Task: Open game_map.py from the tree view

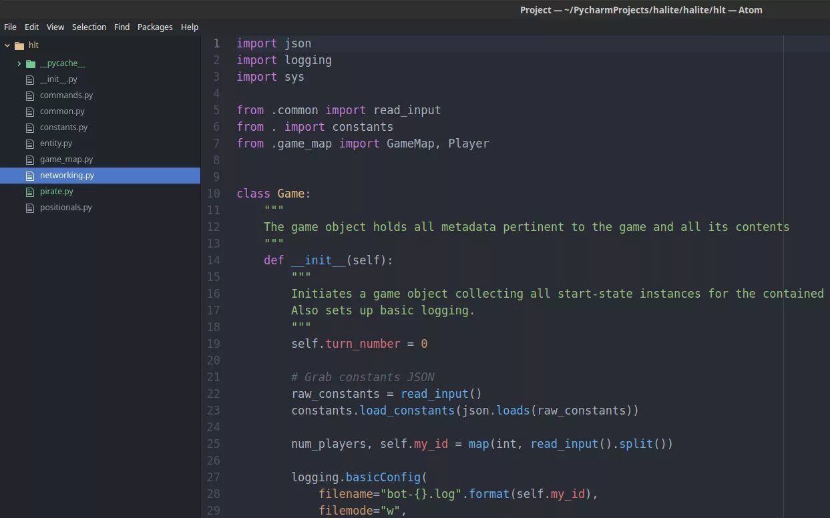Action: 66,160
